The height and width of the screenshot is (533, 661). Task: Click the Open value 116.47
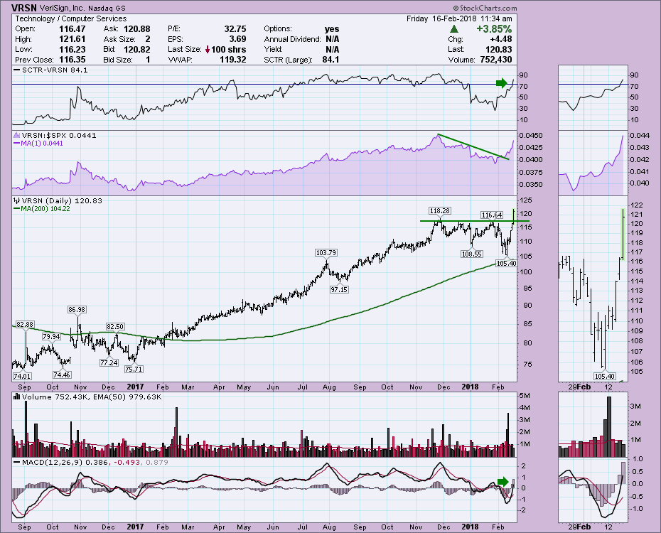72,29
